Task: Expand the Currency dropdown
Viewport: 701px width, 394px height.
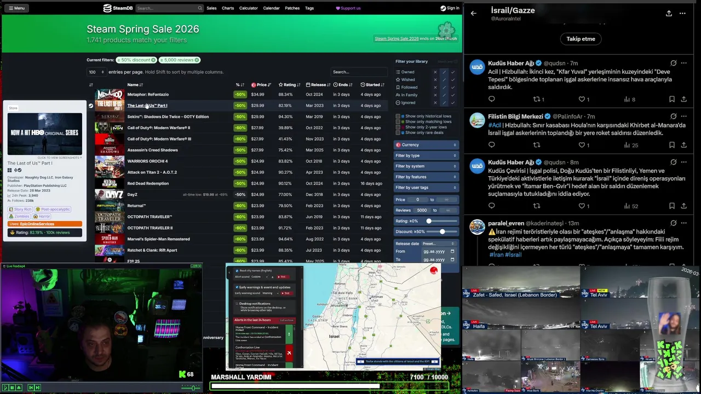Action: (426, 145)
